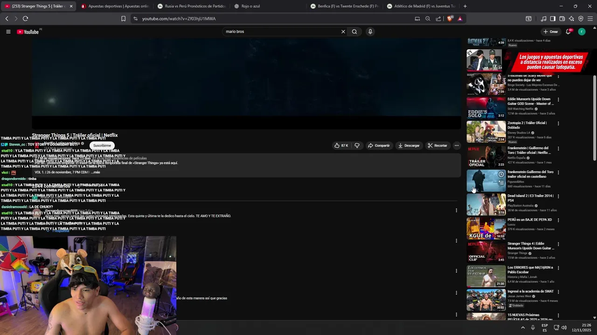Open the browser main menu
Image resolution: width=597 pixels, height=335 pixels.
coord(590,19)
